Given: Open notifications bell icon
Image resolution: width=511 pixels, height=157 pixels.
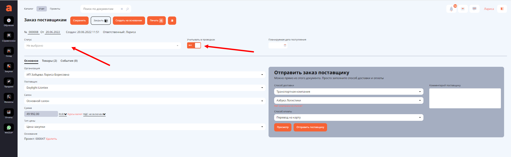Looking at the screenshot, I should tap(451, 9).
